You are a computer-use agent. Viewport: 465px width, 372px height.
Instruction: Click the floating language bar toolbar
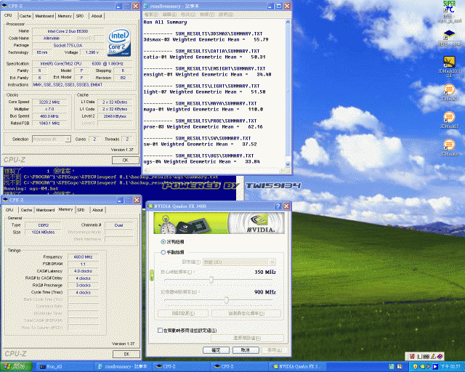[x=424, y=356]
